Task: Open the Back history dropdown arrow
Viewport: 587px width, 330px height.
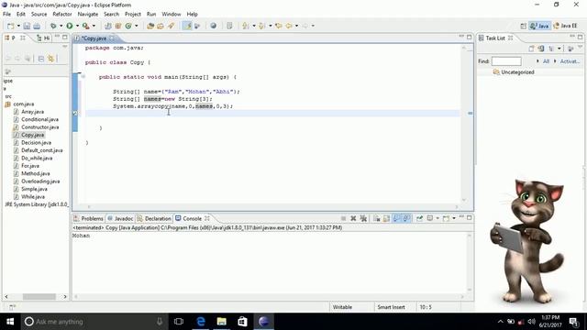Action: tap(296, 26)
